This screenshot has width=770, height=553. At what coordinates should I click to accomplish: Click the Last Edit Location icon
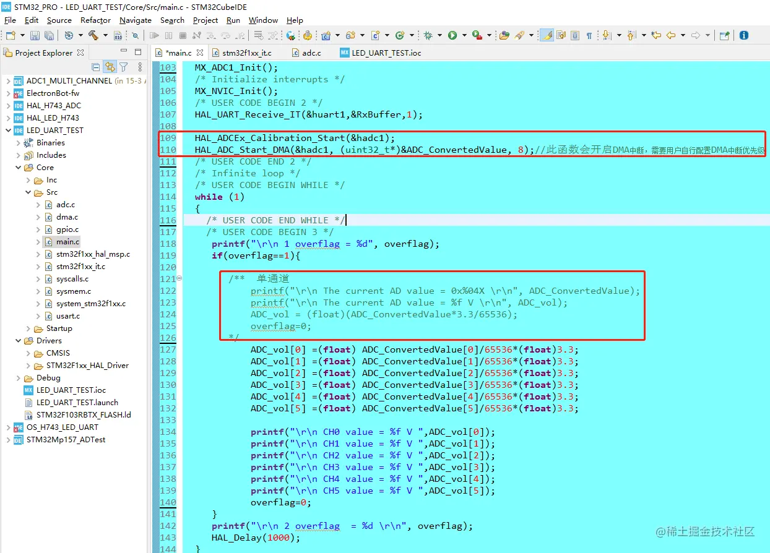click(656, 35)
